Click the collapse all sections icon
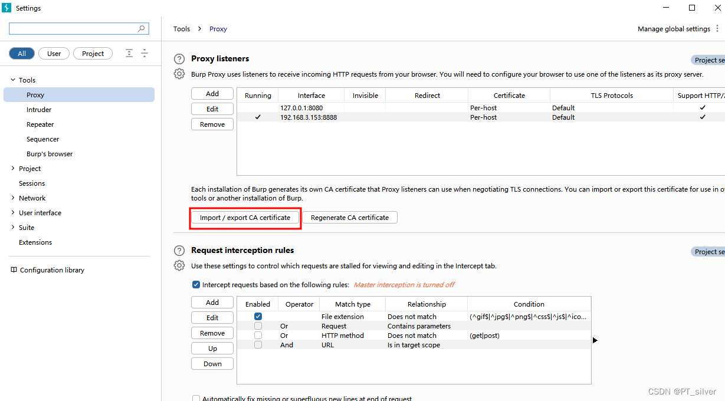This screenshot has width=725, height=401. click(x=145, y=54)
